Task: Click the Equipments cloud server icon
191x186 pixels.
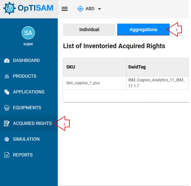Action: click(7, 108)
